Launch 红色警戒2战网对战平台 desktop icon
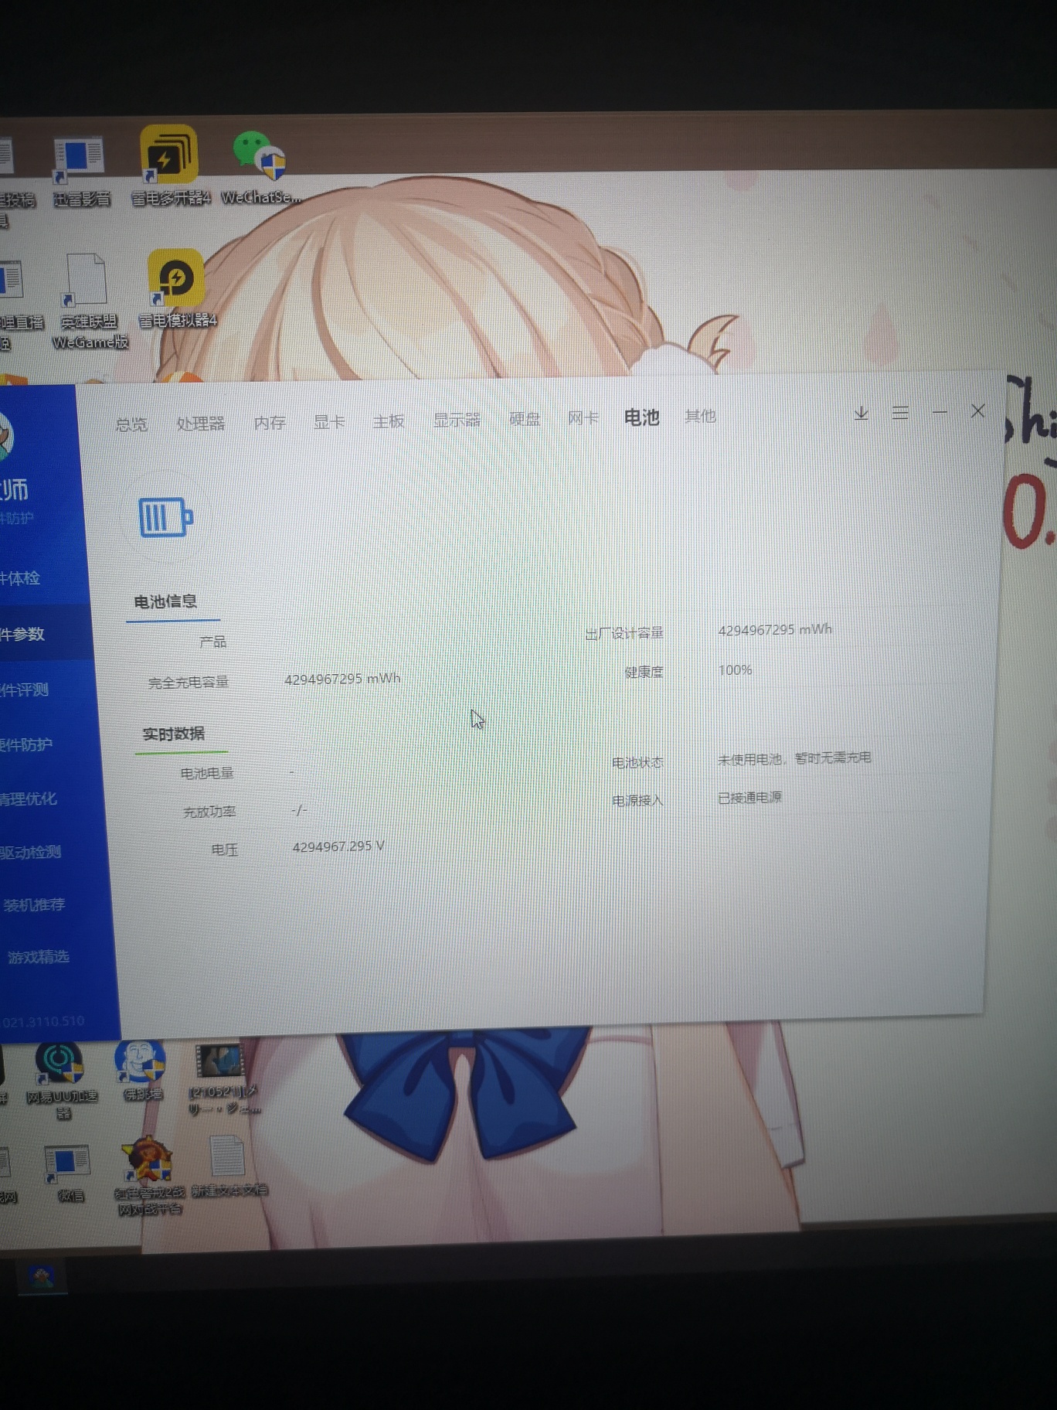The width and height of the screenshot is (1057, 1410). [150, 1175]
